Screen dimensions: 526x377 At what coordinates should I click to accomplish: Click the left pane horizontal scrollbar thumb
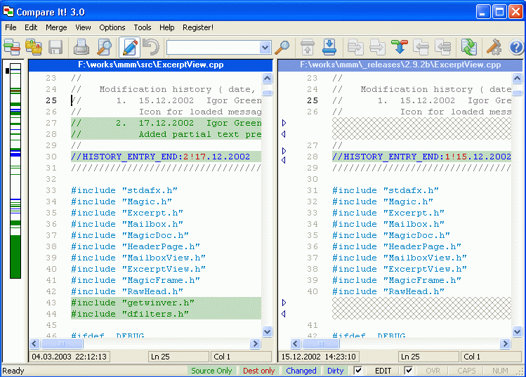(x=60, y=344)
